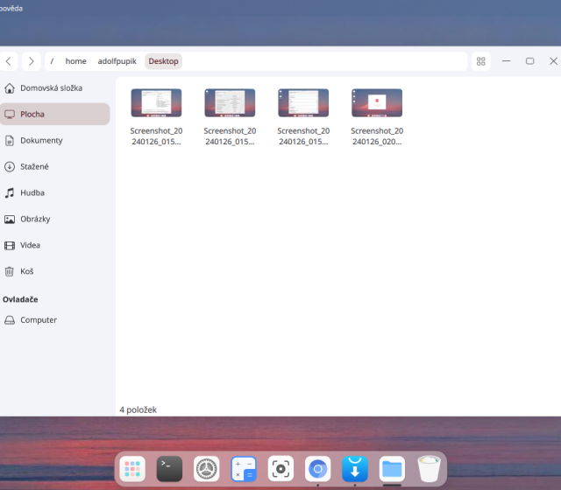561x490 pixels.
Task: Open the screenshot tool in dock
Action: click(x=280, y=469)
